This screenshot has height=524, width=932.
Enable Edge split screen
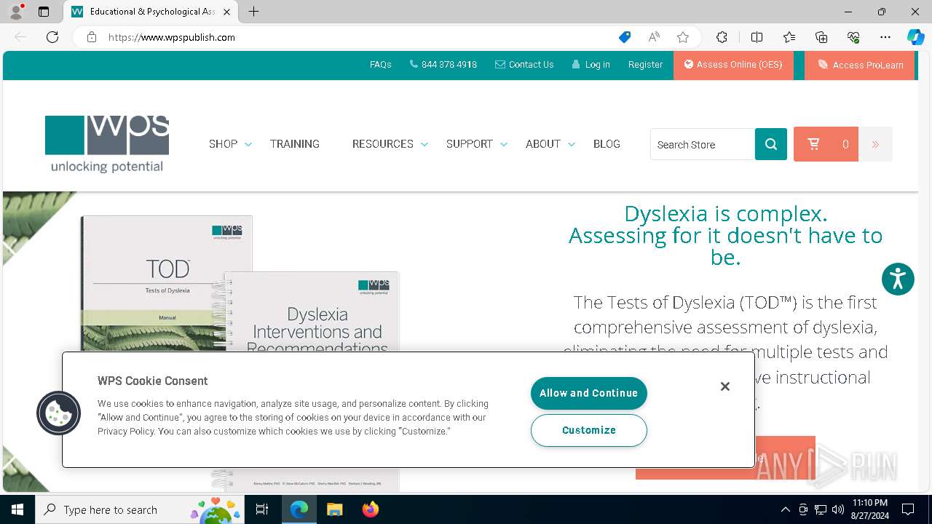[x=757, y=37]
